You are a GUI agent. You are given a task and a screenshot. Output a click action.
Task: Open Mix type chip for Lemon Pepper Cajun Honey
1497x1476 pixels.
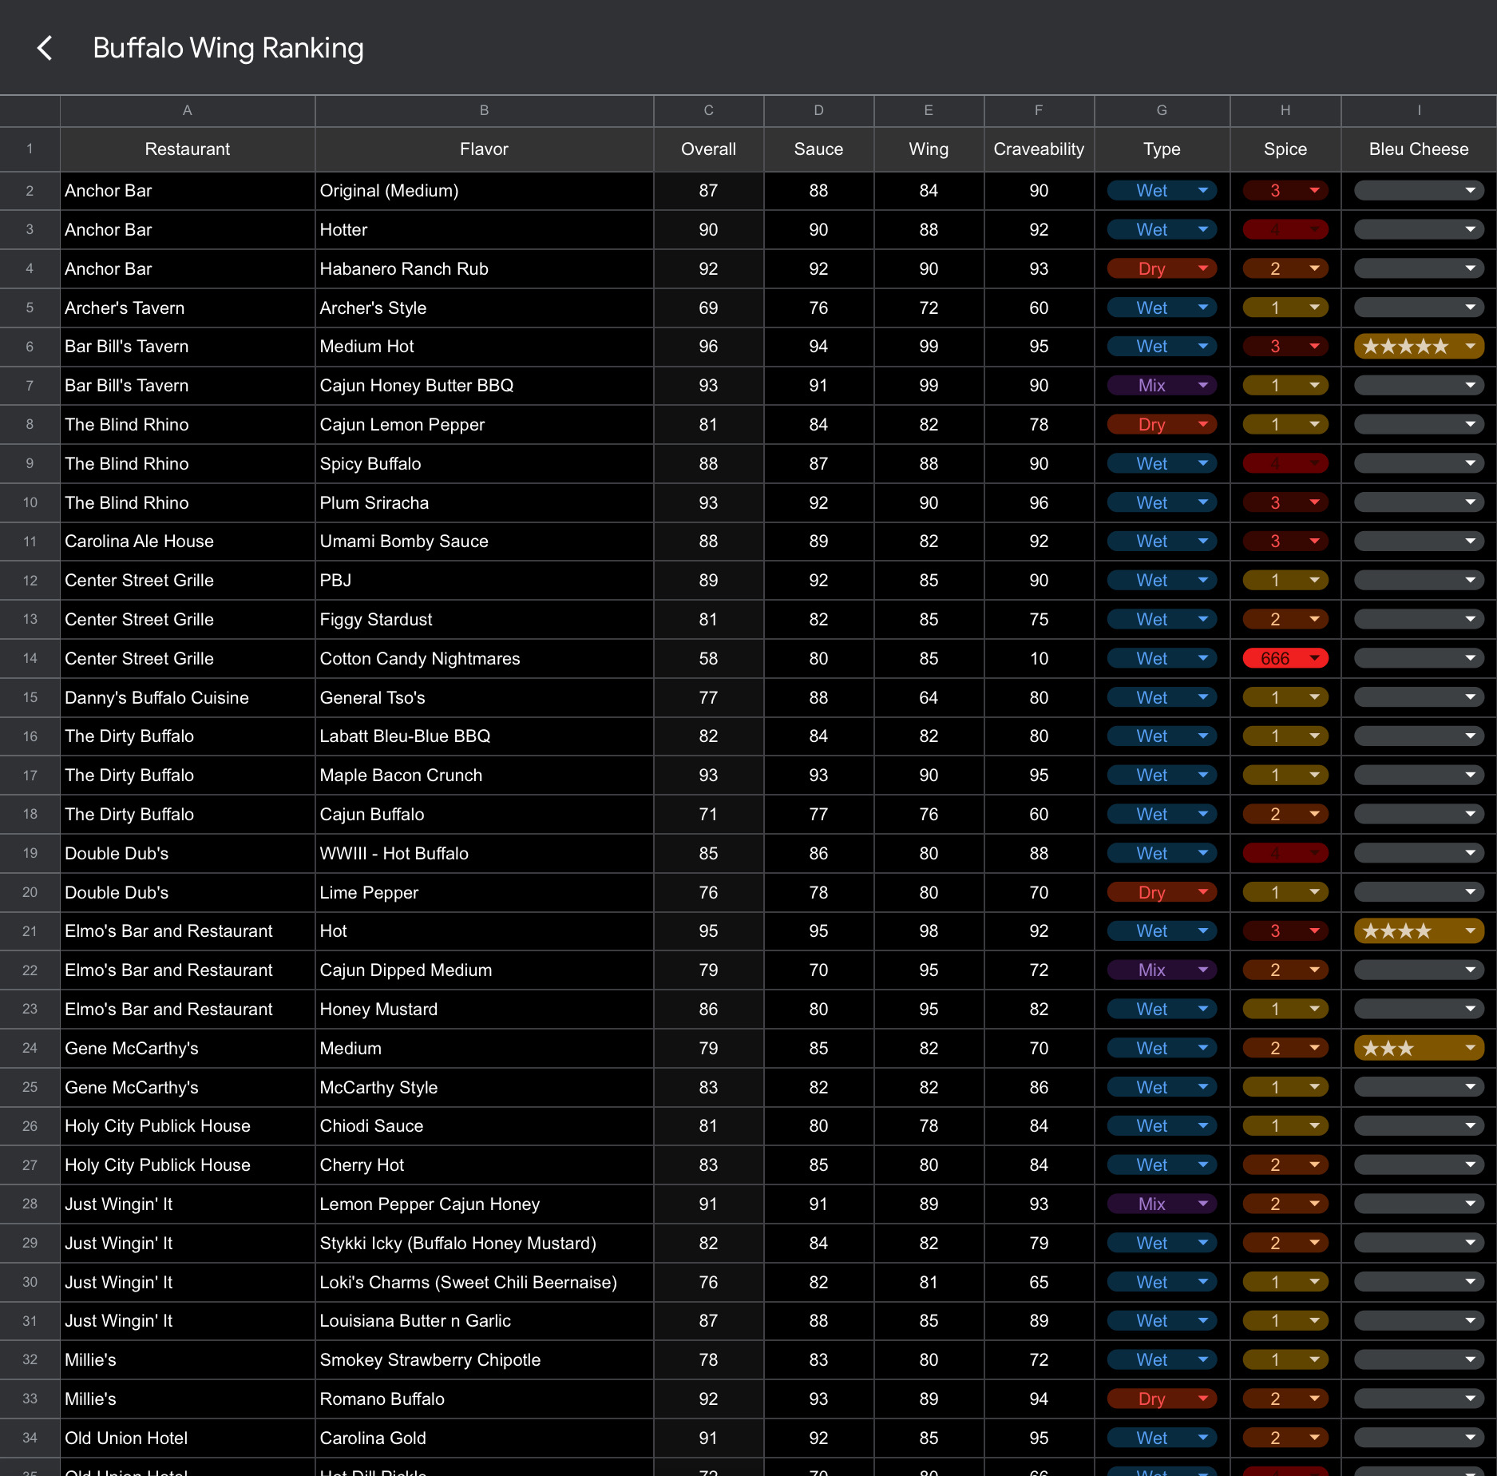tap(1161, 1204)
